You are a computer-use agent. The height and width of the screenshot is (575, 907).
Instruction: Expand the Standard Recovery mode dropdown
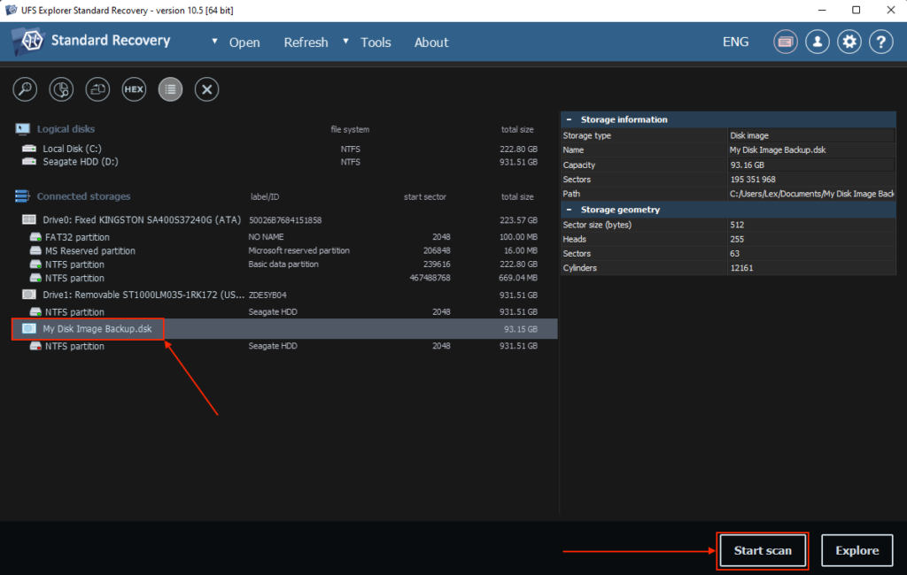point(213,41)
